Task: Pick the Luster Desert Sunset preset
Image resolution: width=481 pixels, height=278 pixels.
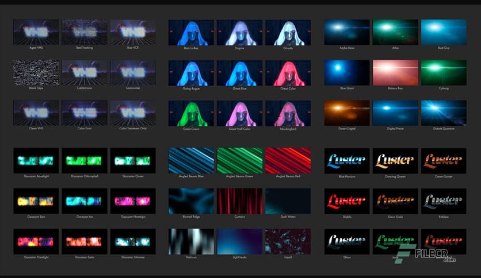Action: [x=444, y=161]
